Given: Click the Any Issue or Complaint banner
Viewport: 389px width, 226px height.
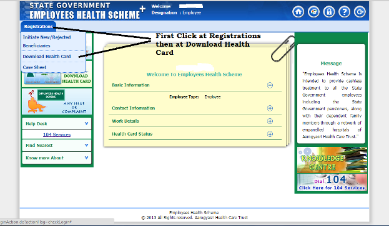Looking at the screenshot, I should click(57, 101).
